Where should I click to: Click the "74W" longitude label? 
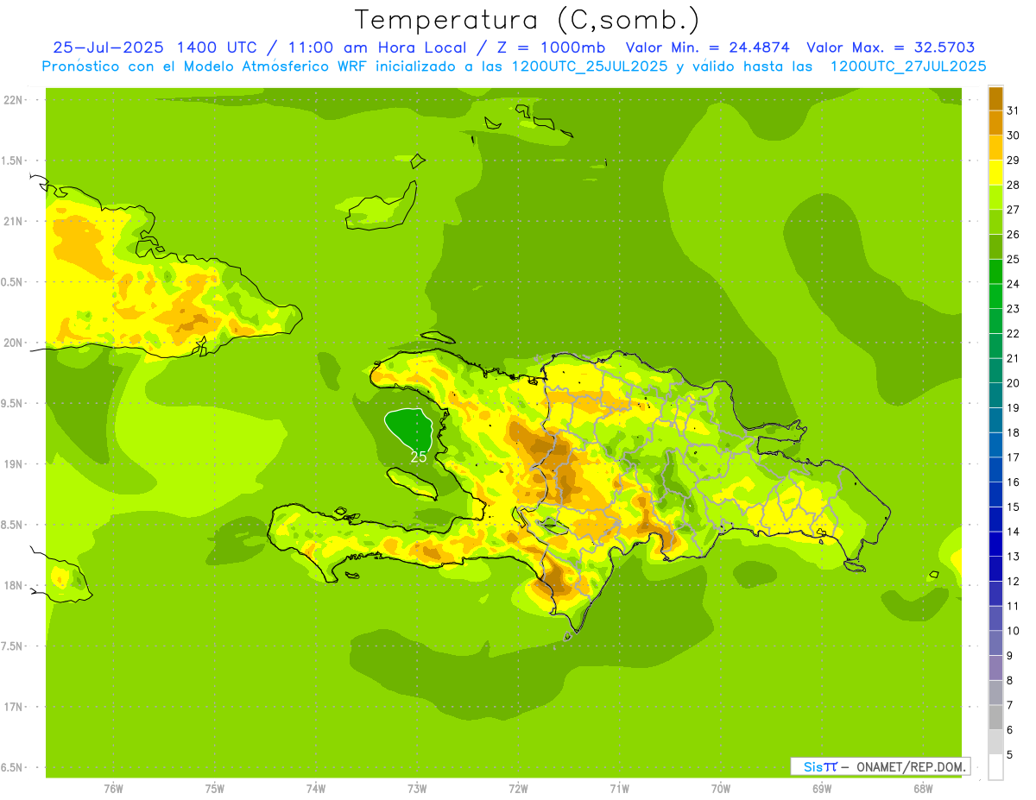click(315, 789)
